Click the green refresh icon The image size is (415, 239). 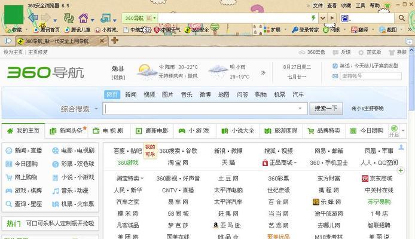[69, 18]
